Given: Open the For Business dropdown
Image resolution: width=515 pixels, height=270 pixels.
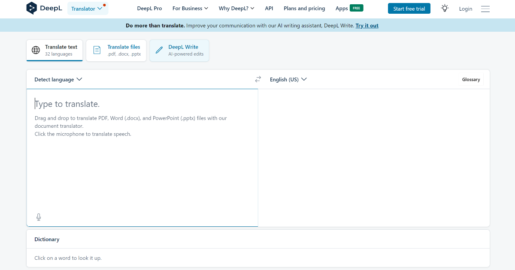Looking at the screenshot, I should coord(190,8).
